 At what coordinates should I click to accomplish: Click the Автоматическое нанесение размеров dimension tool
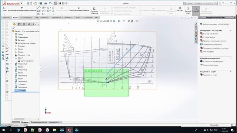22,9
